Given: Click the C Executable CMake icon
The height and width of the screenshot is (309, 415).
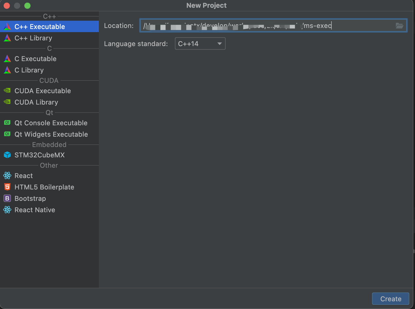Looking at the screenshot, I should coord(7,58).
